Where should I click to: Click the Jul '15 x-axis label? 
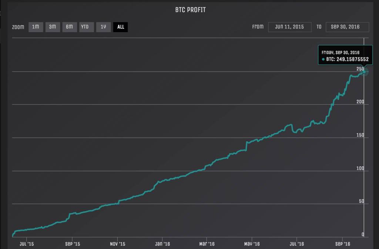(26, 244)
